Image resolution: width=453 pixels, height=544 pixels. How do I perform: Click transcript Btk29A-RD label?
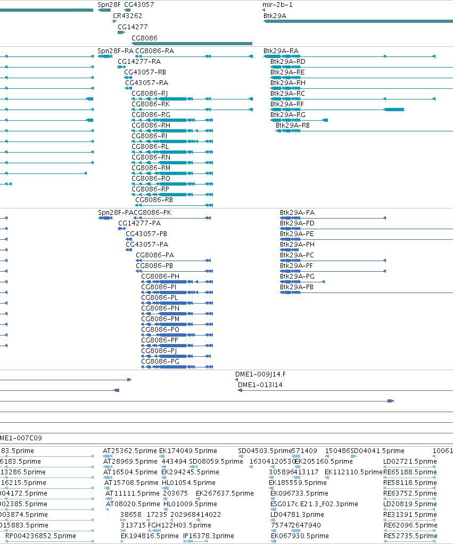tap(288, 61)
